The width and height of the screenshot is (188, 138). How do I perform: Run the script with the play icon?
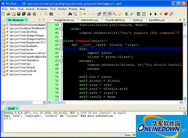coord(151,14)
